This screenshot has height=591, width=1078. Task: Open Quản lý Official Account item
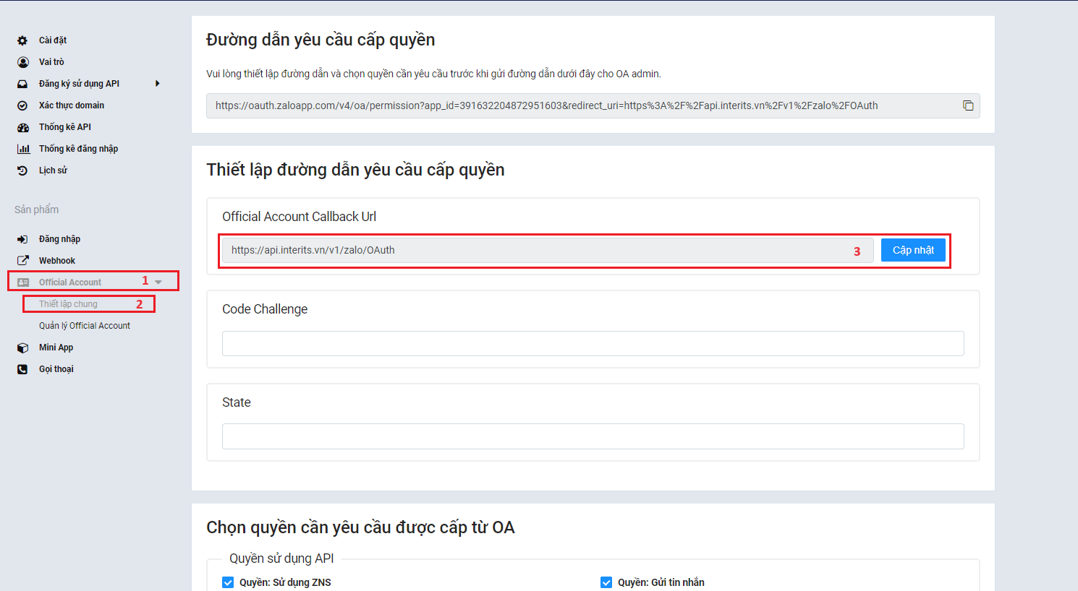(x=85, y=326)
